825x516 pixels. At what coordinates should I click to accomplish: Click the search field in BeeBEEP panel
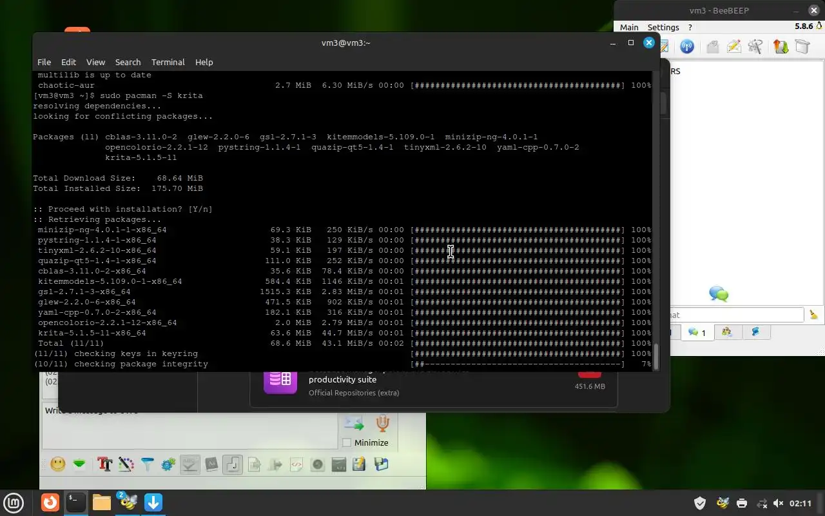tap(737, 315)
